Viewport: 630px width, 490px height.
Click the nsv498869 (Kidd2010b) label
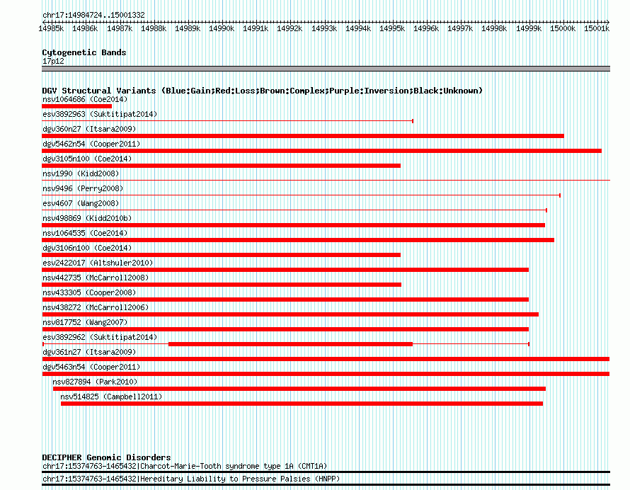(x=87, y=218)
